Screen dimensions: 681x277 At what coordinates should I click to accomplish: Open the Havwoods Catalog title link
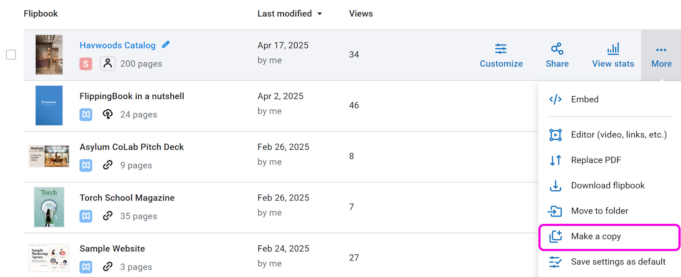(117, 45)
